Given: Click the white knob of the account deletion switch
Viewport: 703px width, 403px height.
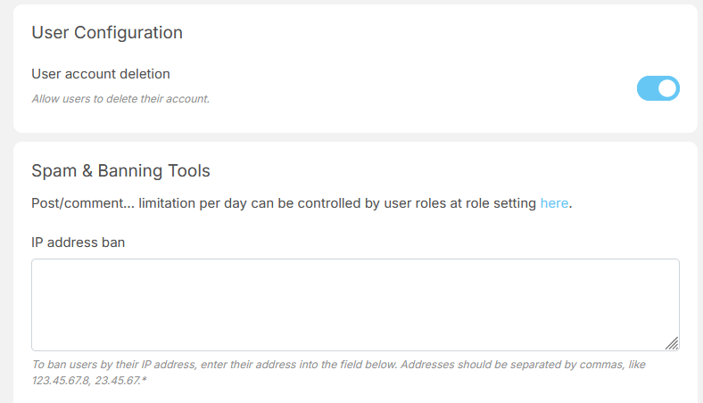Looking at the screenshot, I should [667, 88].
